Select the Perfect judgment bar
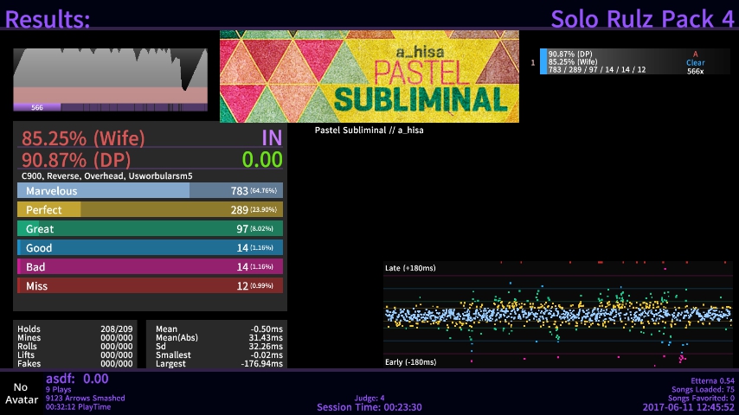The height and width of the screenshot is (415, 739). [x=150, y=210]
